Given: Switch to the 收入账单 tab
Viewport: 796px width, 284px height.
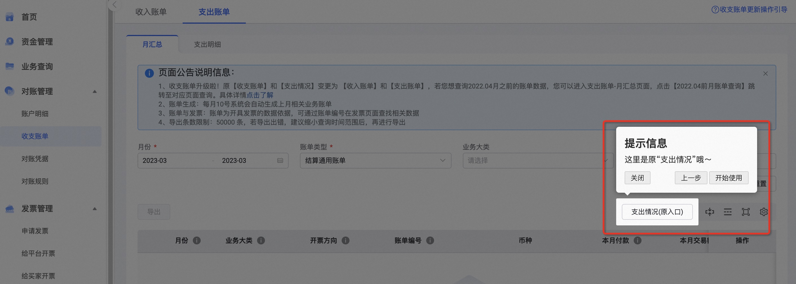Looking at the screenshot, I should point(151,12).
